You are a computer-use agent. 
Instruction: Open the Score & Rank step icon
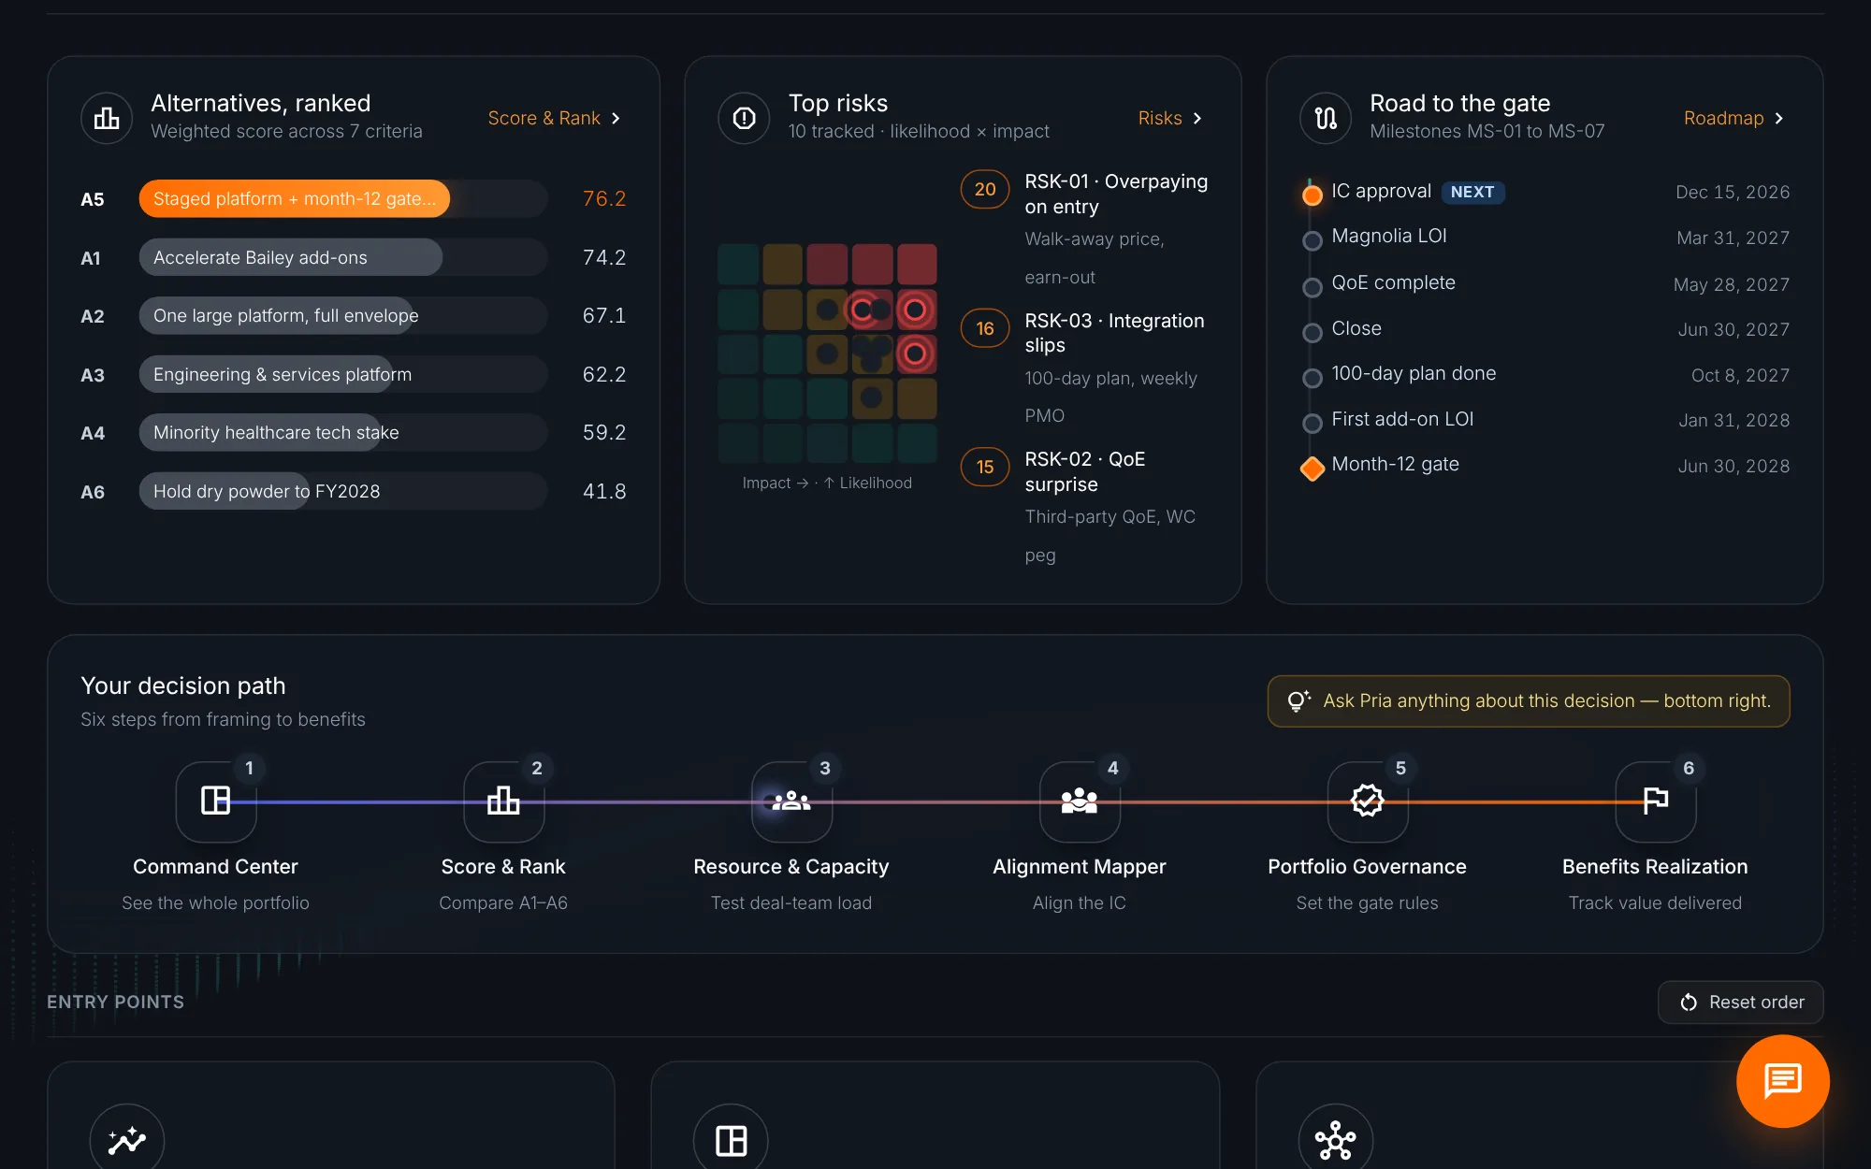(x=503, y=801)
